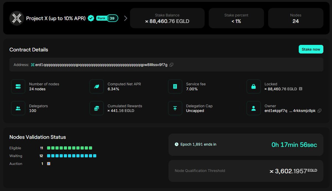Click the Nodes 24 card
Image resolution: width=332 pixels, height=191 pixels.
(x=295, y=18)
